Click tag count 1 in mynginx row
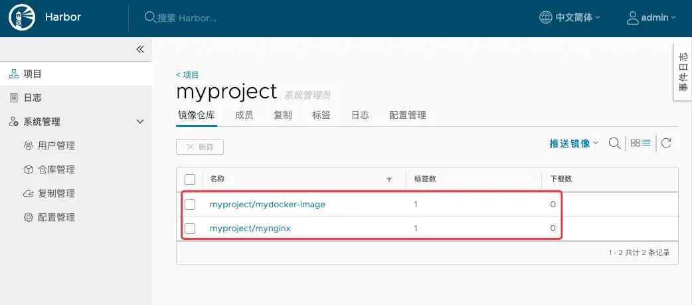Viewport: 692px width, 305px height. pyautogui.click(x=416, y=228)
